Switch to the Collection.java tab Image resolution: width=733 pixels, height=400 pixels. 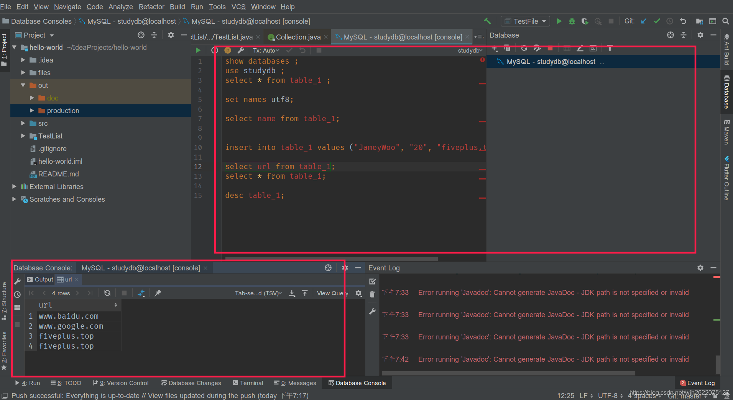coord(298,37)
